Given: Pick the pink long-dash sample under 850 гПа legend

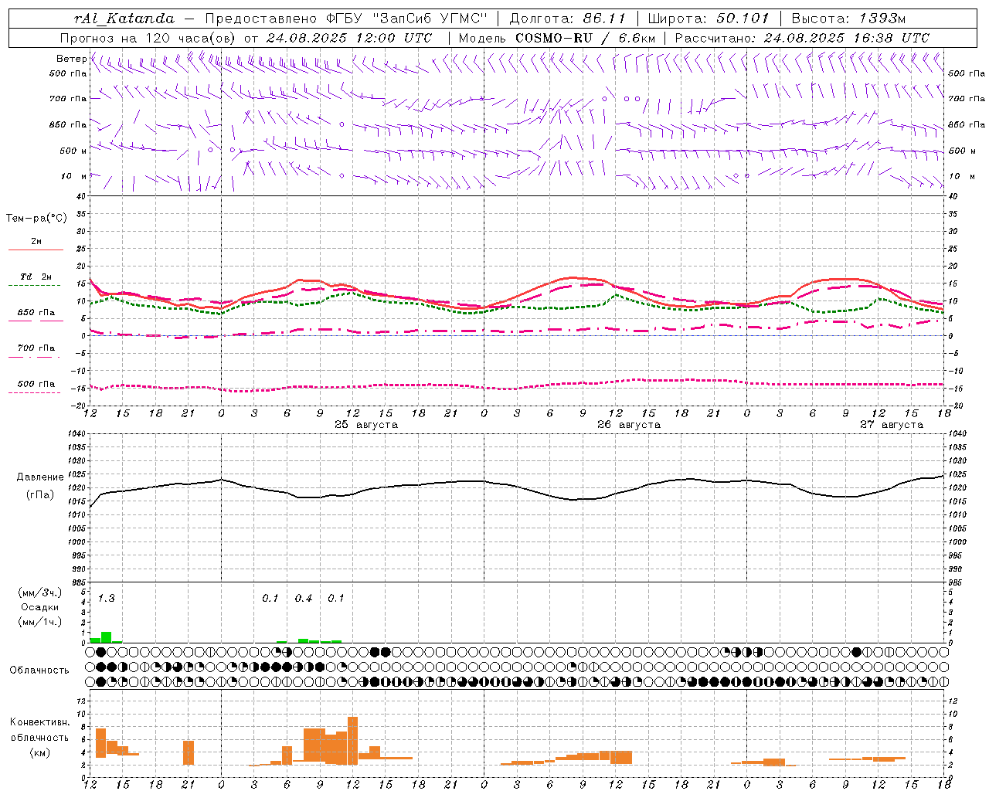Looking at the screenshot, I should tap(36, 321).
